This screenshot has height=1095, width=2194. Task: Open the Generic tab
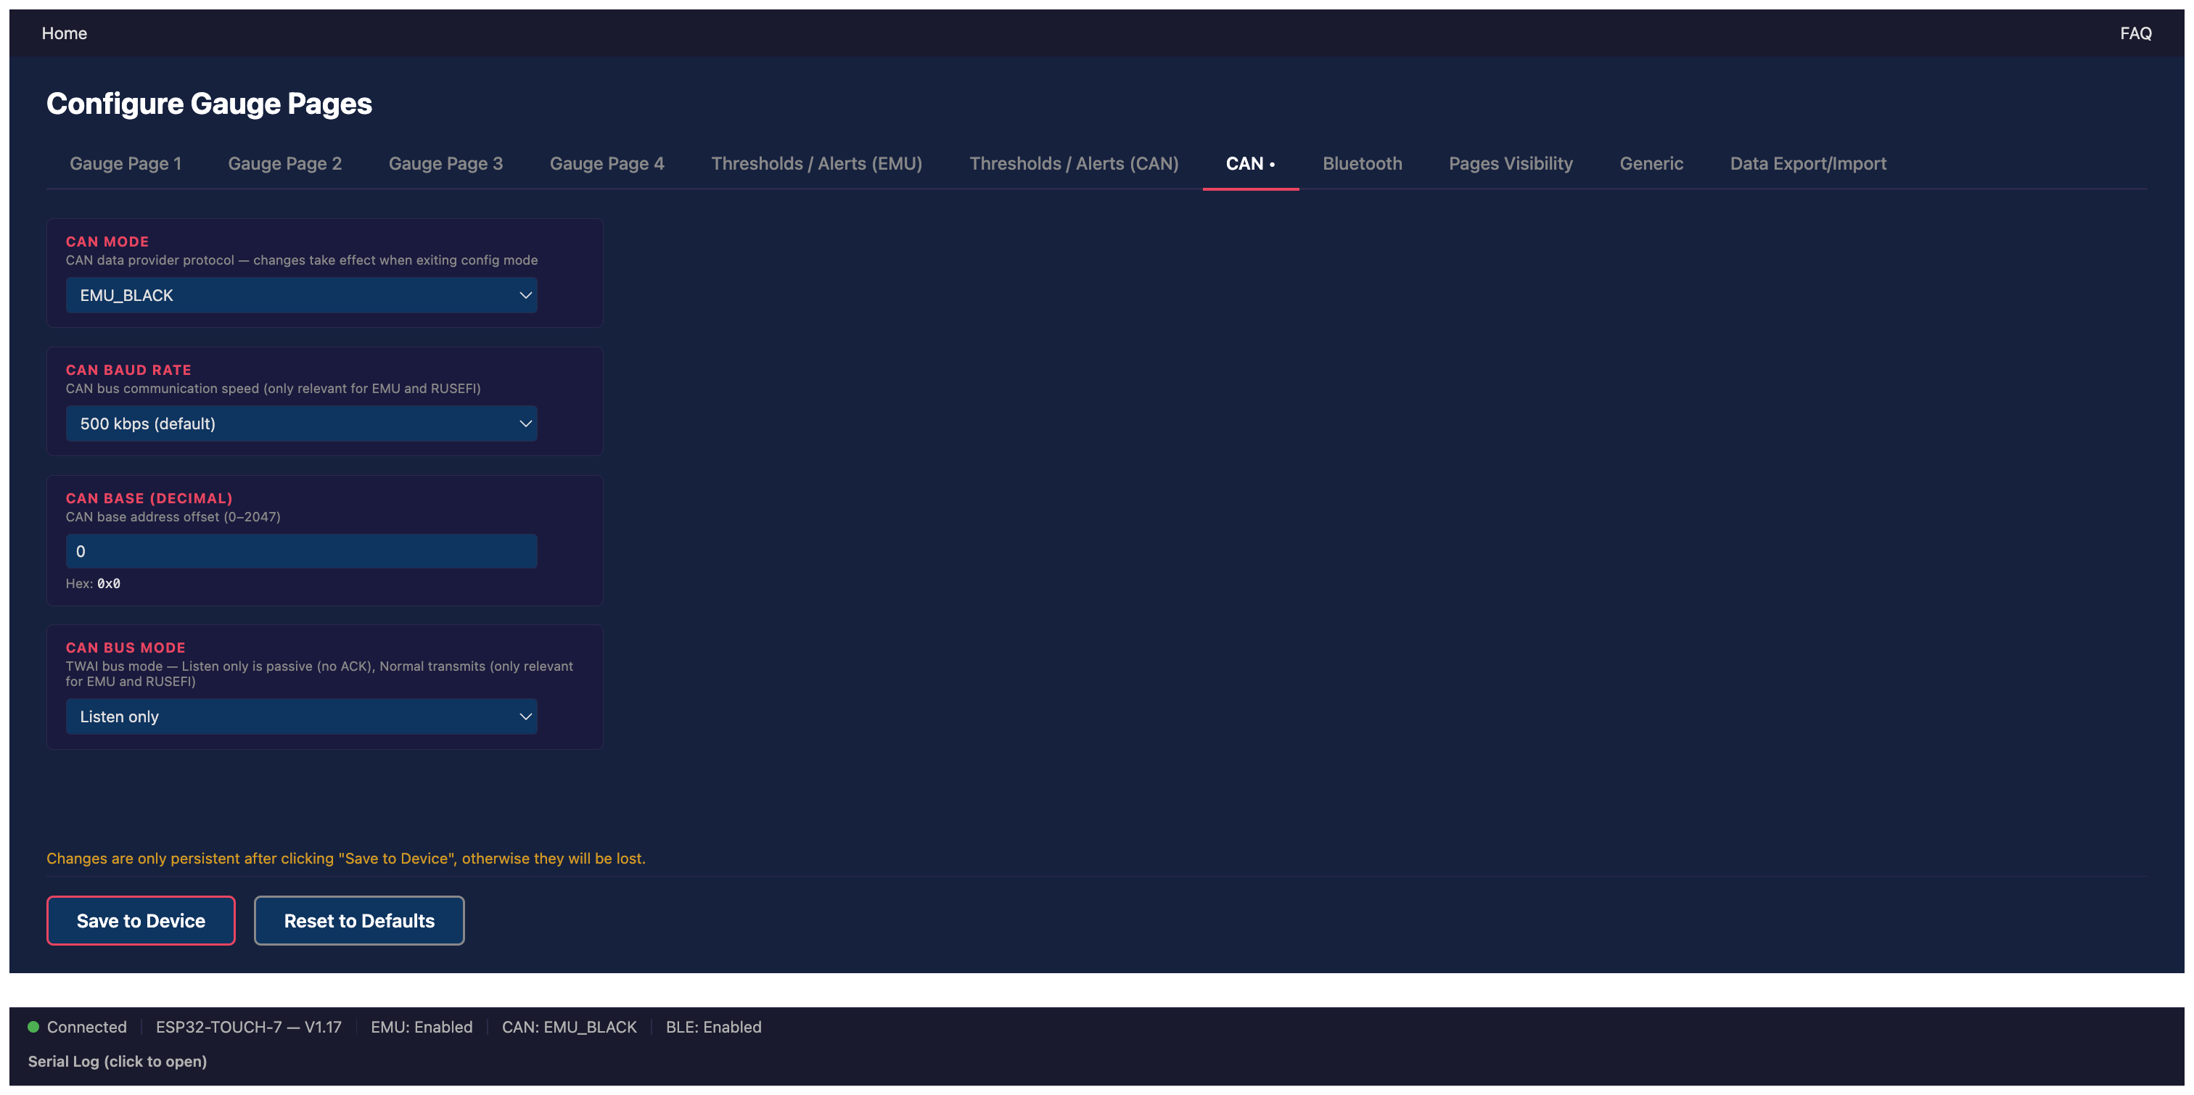(x=1651, y=163)
